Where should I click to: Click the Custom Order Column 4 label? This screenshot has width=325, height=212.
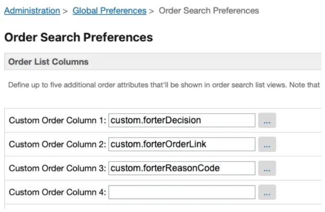[x=57, y=192]
